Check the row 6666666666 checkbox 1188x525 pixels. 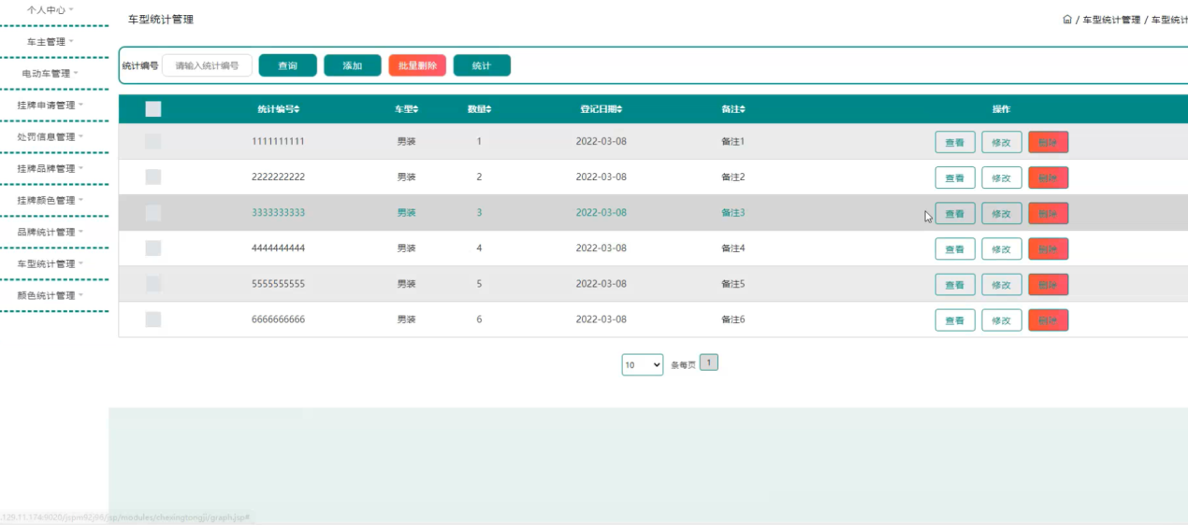click(153, 319)
